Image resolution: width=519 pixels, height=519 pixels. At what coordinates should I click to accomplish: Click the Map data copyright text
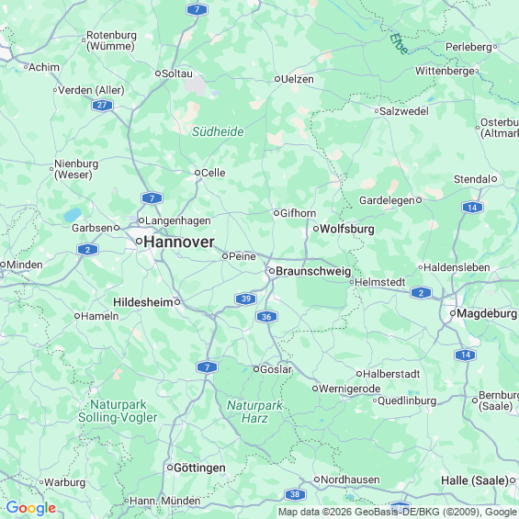[398, 512]
